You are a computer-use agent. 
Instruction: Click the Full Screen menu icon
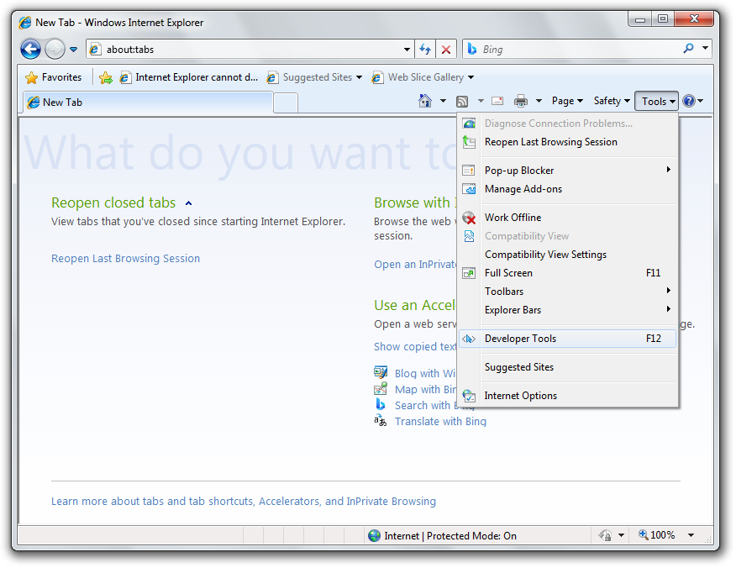(x=469, y=273)
